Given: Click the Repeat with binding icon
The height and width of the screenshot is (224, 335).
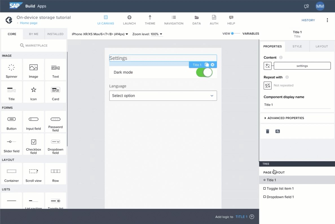Looking at the screenshot, I should point(268,86).
